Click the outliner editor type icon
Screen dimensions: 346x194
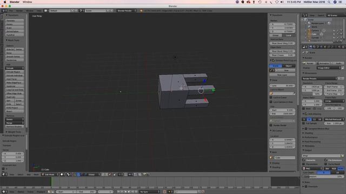point(305,16)
